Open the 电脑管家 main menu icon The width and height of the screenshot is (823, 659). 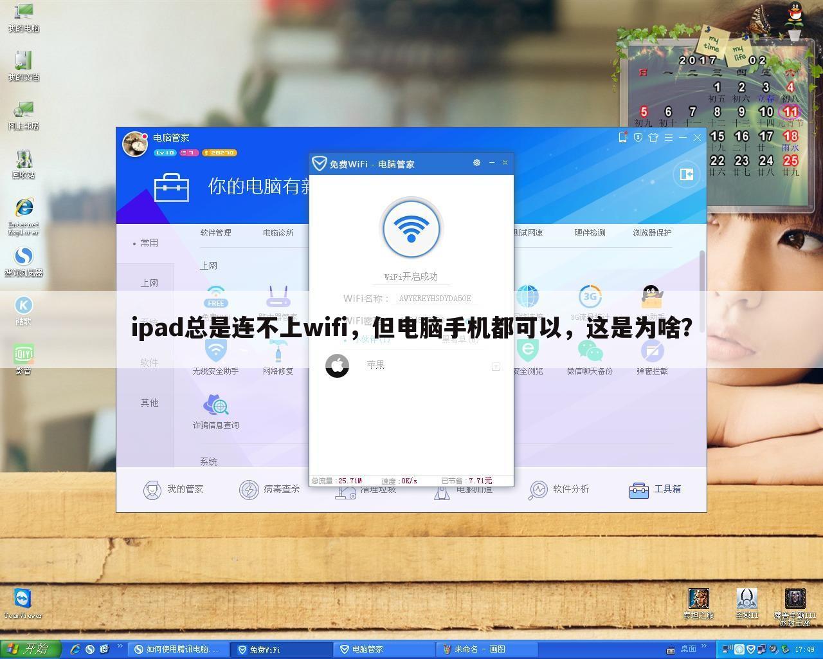pyautogui.click(x=668, y=137)
